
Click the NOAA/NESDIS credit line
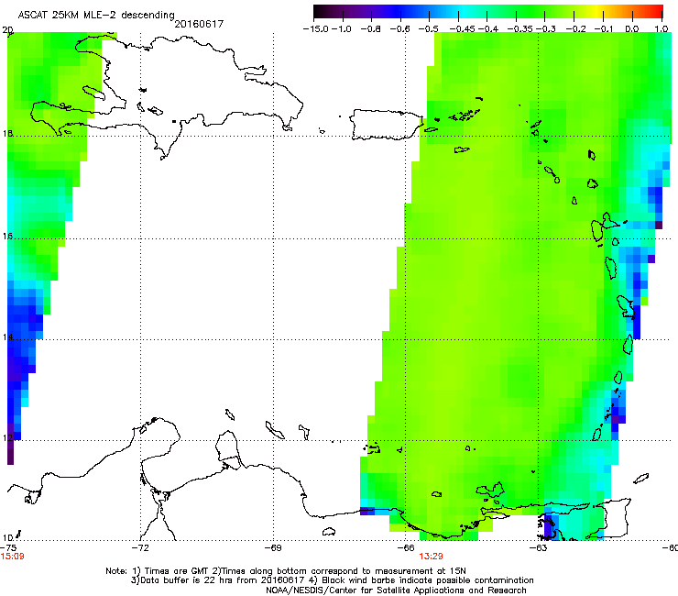396,590
